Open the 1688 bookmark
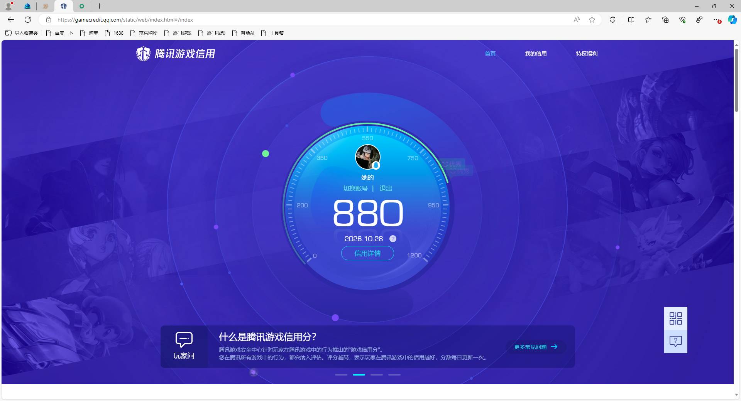Screen dimensions: 741x401 click(x=114, y=33)
